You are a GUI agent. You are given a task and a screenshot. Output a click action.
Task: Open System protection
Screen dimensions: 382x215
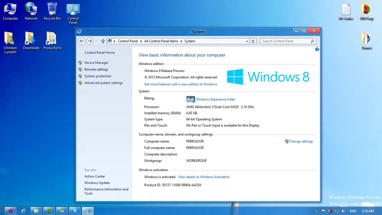98,76
